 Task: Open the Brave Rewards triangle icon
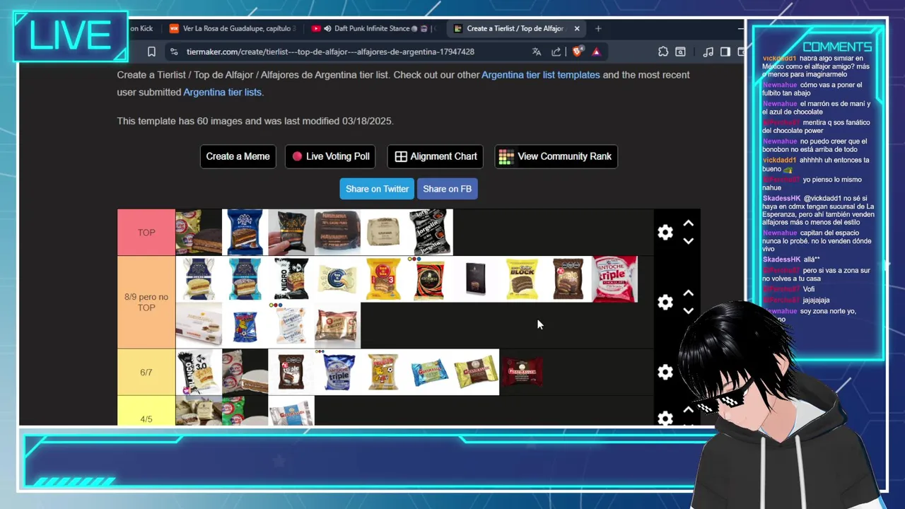596,52
